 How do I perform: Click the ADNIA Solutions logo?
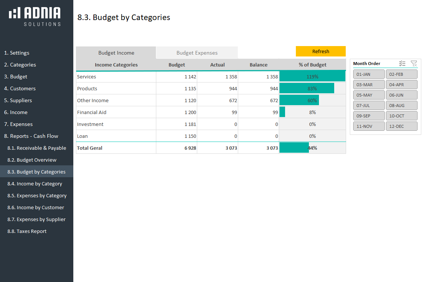point(35,17)
